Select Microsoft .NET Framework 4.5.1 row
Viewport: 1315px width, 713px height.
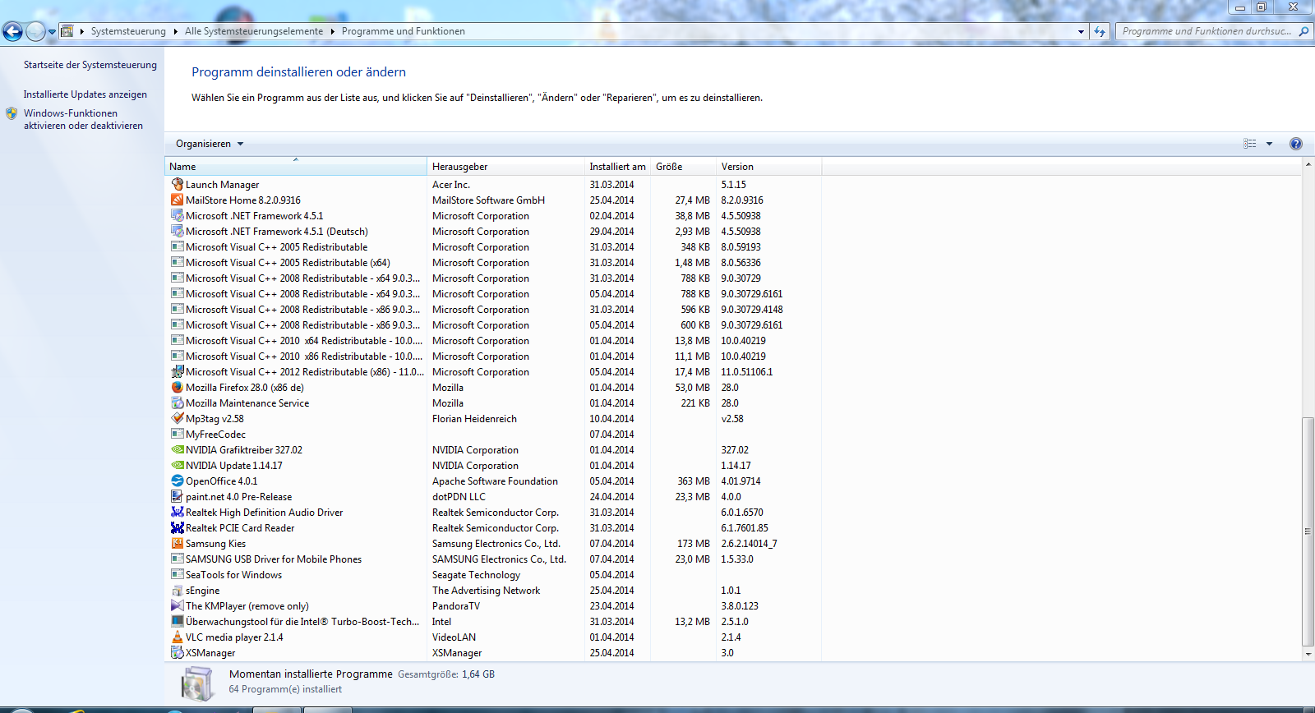493,215
